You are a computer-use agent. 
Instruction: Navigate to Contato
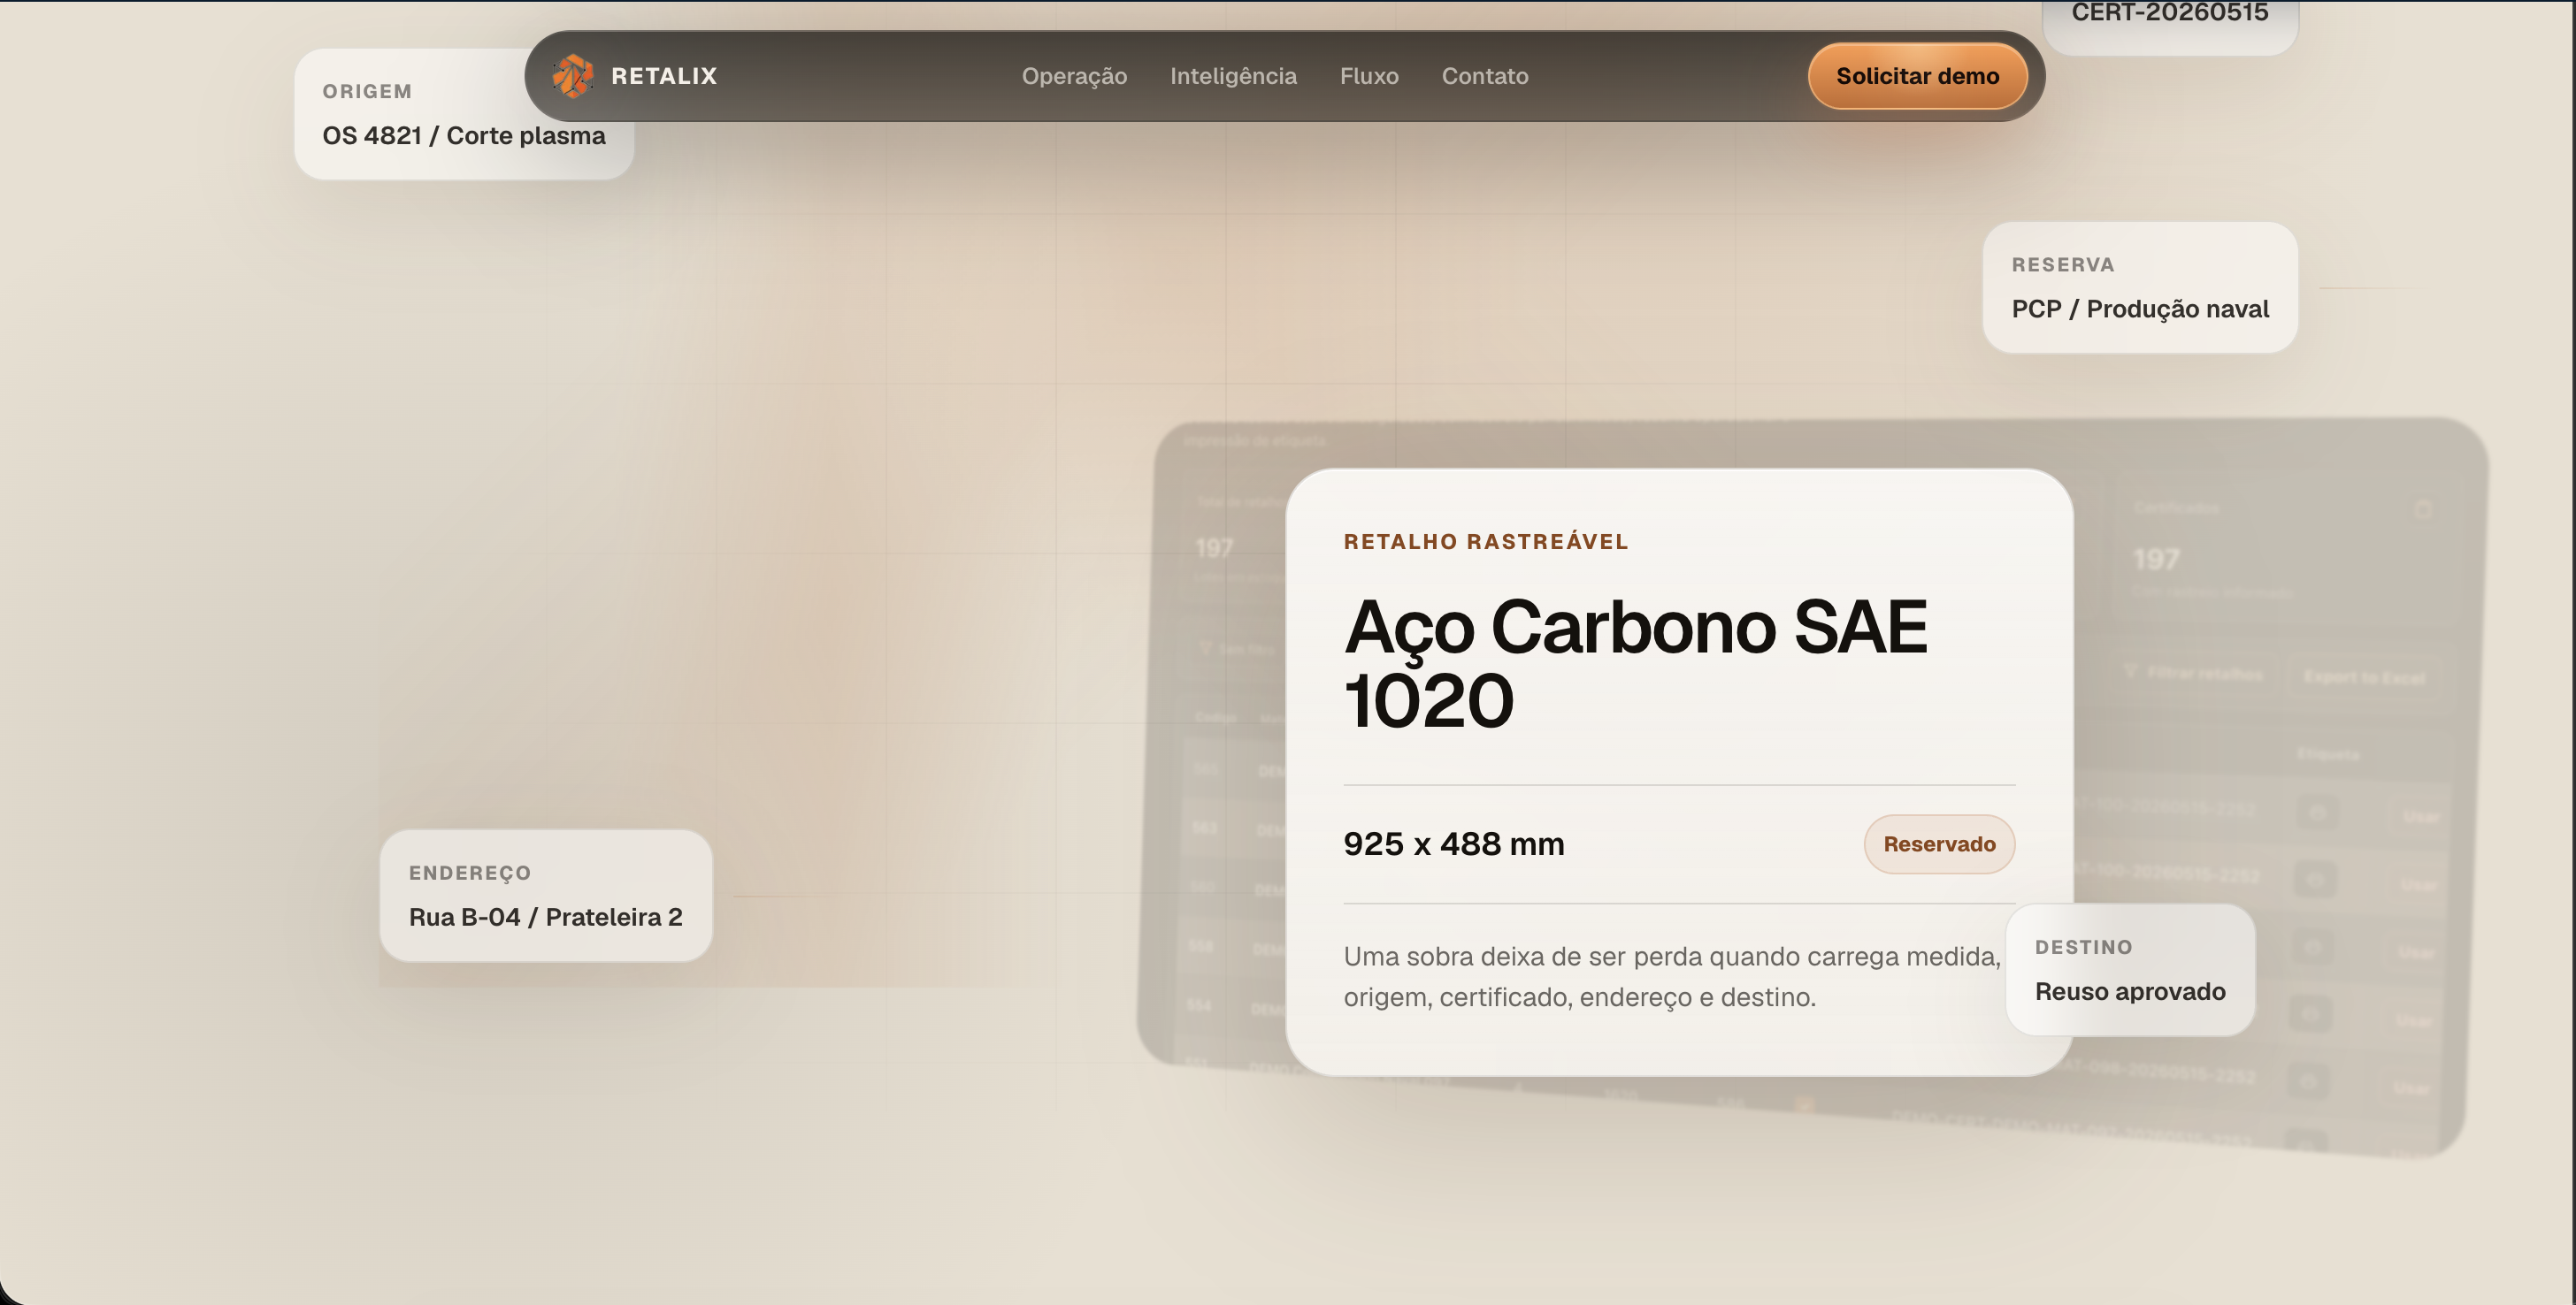pos(1485,76)
